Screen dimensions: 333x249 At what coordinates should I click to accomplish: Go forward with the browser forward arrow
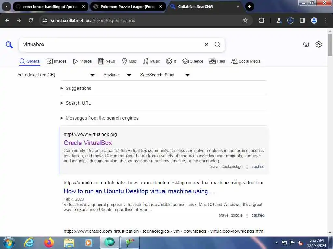click(19, 20)
